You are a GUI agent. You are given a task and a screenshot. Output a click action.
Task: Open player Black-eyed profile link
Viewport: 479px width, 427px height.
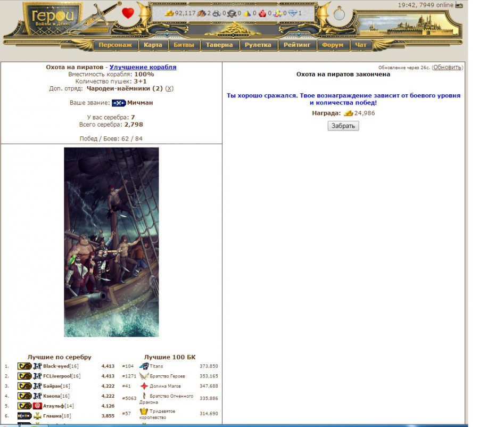click(x=56, y=366)
